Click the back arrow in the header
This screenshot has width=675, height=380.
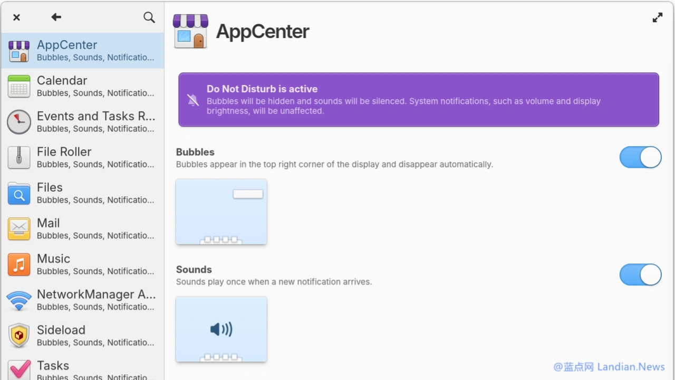pyautogui.click(x=56, y=17)
